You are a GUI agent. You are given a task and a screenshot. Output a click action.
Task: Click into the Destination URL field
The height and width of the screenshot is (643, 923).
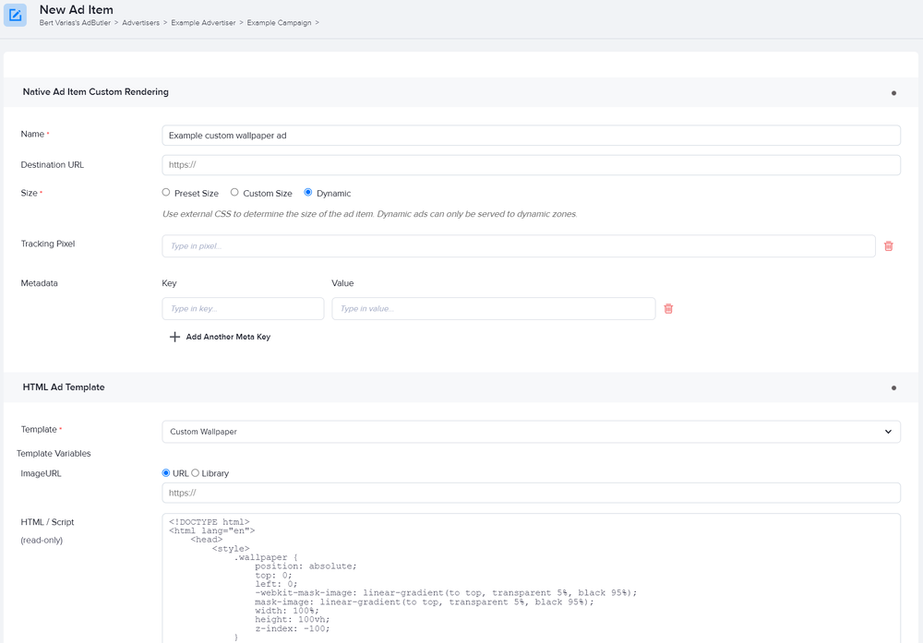[531, 165]
